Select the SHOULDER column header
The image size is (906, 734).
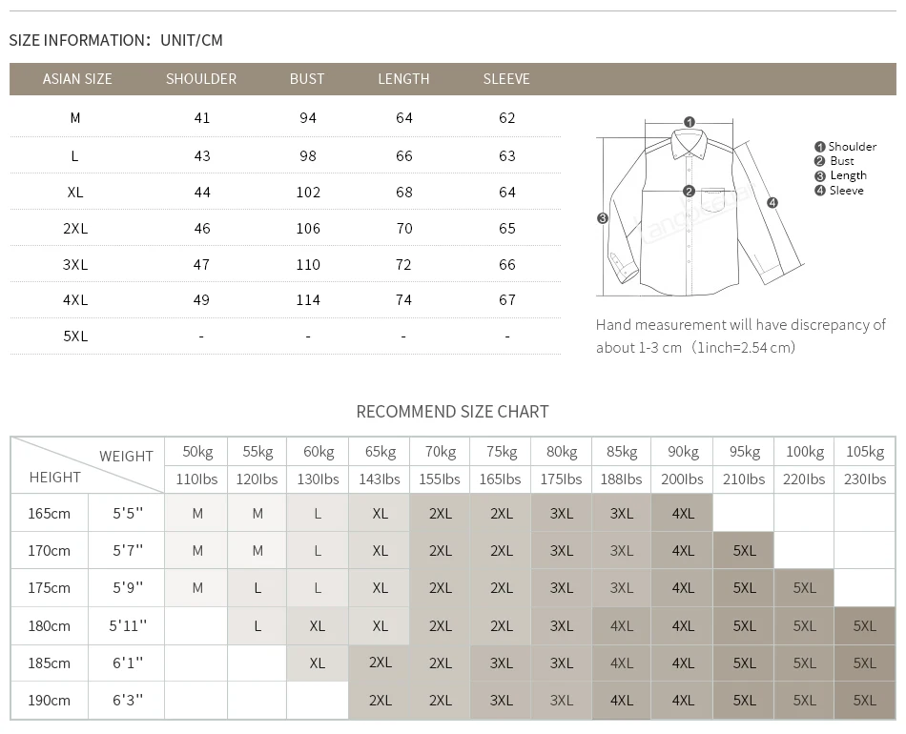[201, 79]
